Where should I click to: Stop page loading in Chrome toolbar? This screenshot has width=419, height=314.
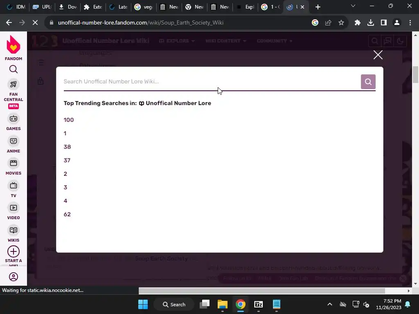point(35,23)
